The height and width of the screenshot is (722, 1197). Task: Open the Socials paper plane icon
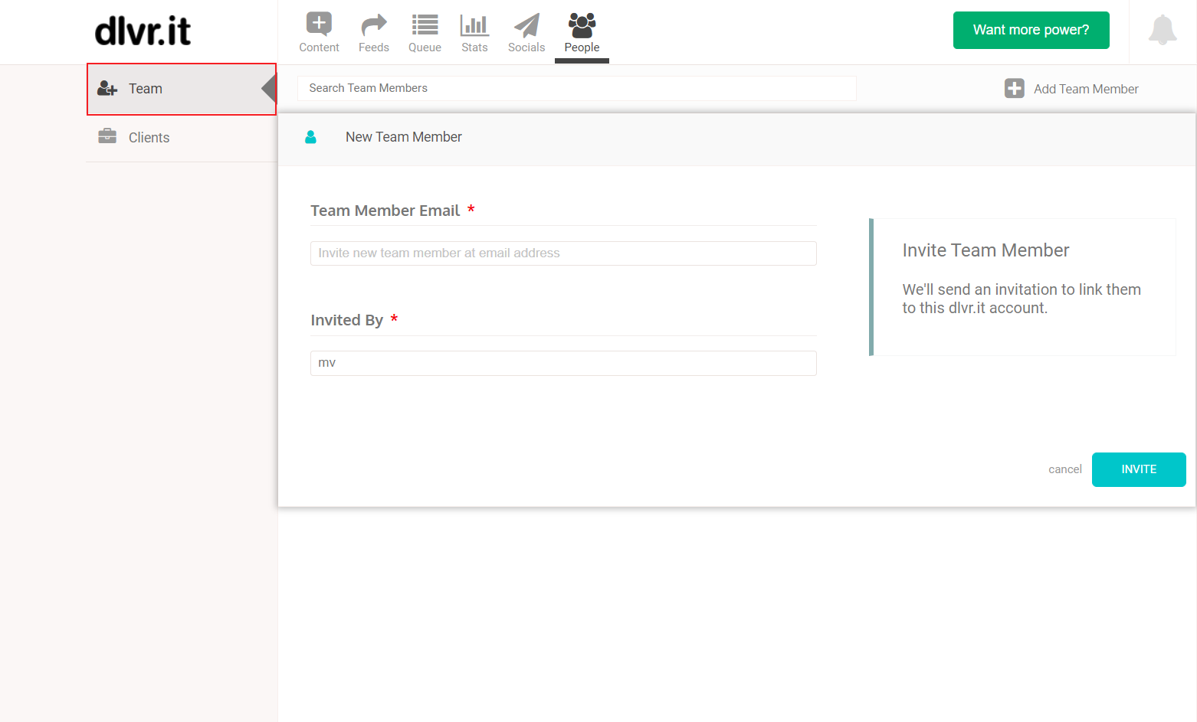(526, 25)
